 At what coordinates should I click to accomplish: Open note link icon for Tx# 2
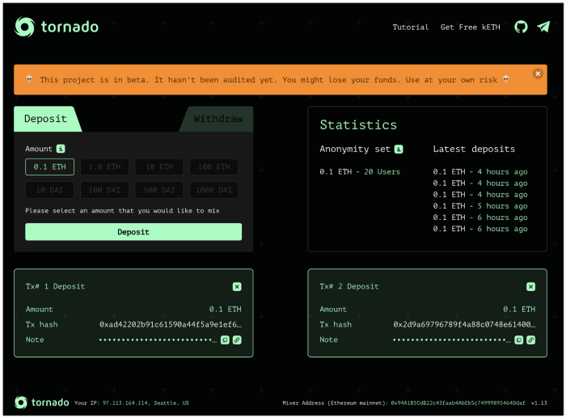[531, 340]
